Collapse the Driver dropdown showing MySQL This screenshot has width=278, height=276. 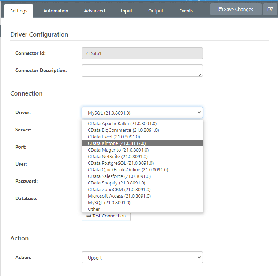click(142, 112)
